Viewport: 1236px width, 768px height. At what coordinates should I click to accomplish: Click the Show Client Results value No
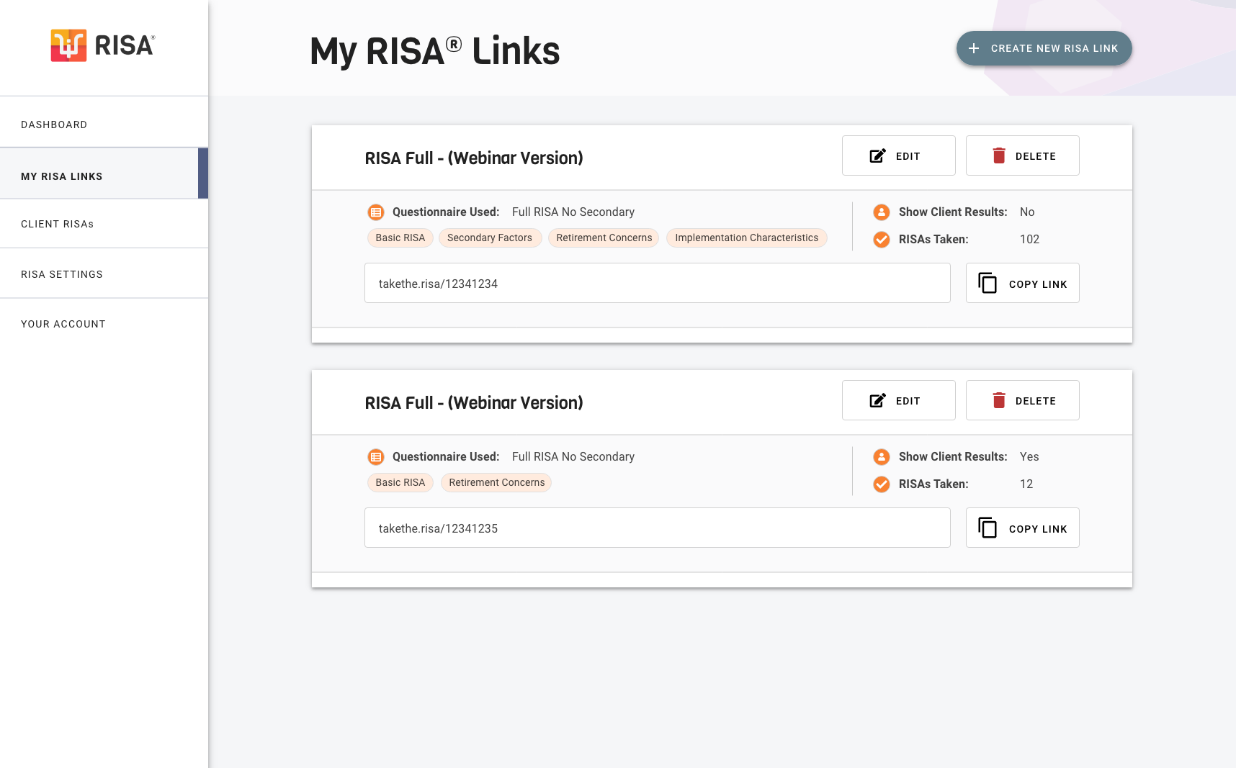[x=1027, y=212]
